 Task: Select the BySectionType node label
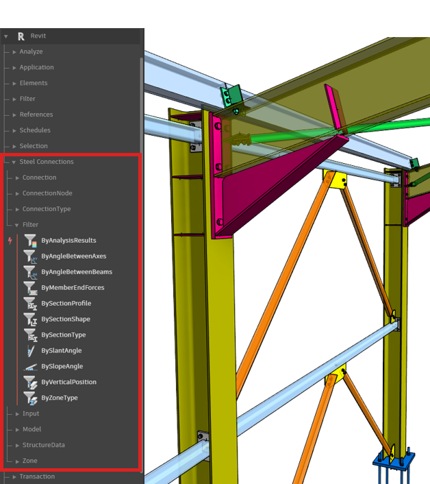click(64, 335)
